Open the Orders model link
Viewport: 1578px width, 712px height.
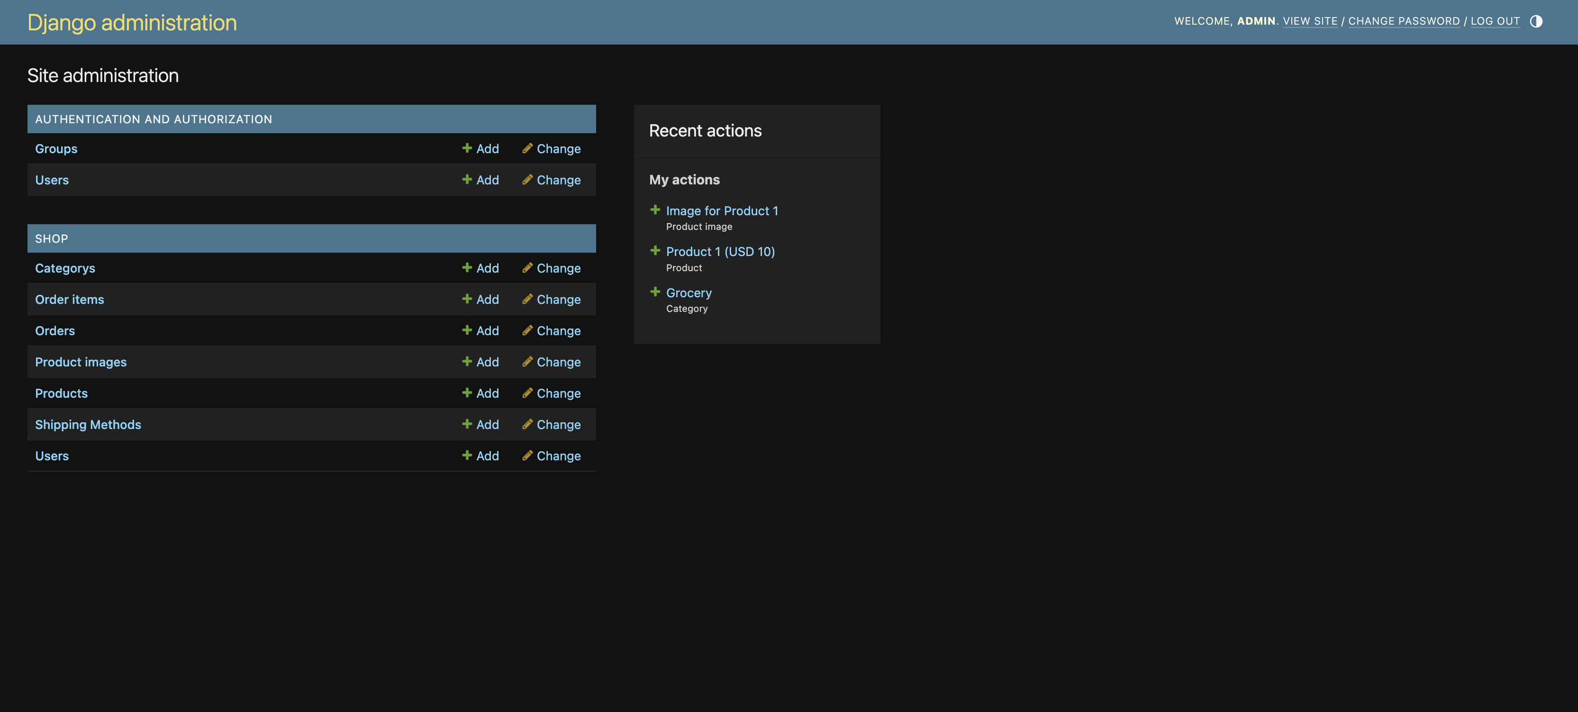[x=54, y=331]
